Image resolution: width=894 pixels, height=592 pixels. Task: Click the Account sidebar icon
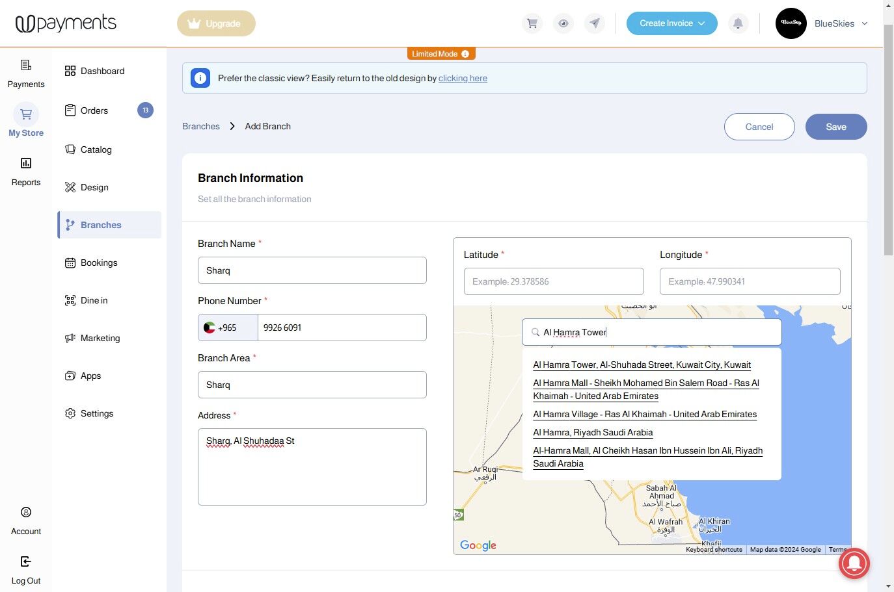click(26, 512)
